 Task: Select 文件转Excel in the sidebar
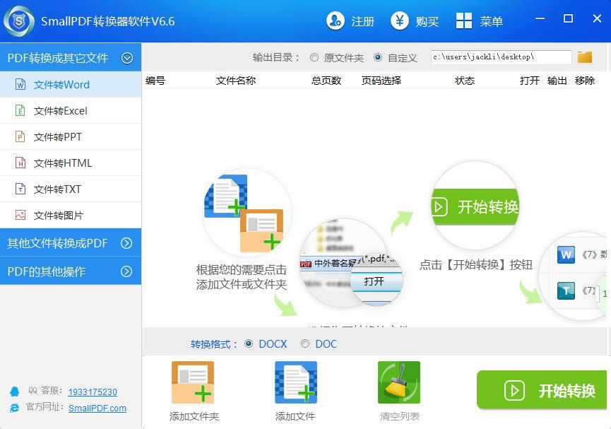(x=71, y=110)
